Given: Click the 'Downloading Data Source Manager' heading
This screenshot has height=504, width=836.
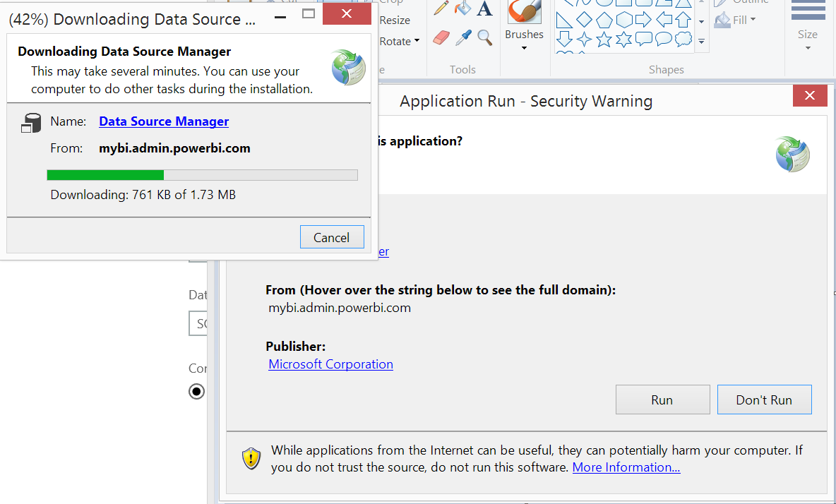Looking at the screenshot, I should pyautogui.click(x=124, y=52).
